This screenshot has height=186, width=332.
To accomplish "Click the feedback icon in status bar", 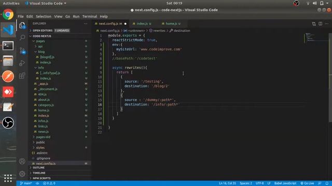I will tap(320, 183).
